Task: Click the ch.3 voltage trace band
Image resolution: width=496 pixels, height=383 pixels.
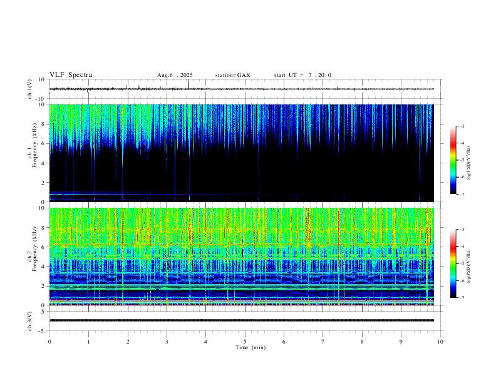Action: [241, 320]
